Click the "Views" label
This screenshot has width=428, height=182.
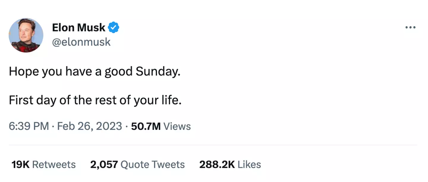[177, 126]
